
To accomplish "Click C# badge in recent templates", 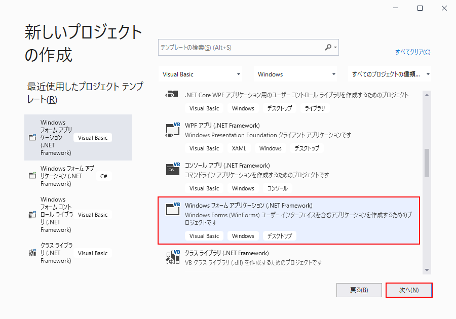I will (103, 176).
